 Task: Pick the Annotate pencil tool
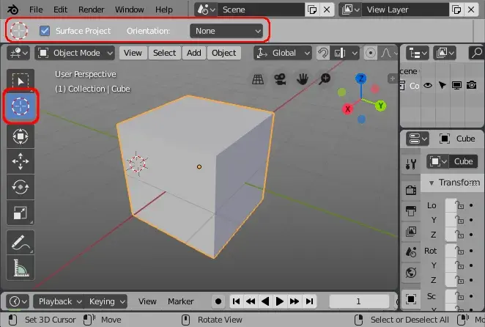point(21,243)
